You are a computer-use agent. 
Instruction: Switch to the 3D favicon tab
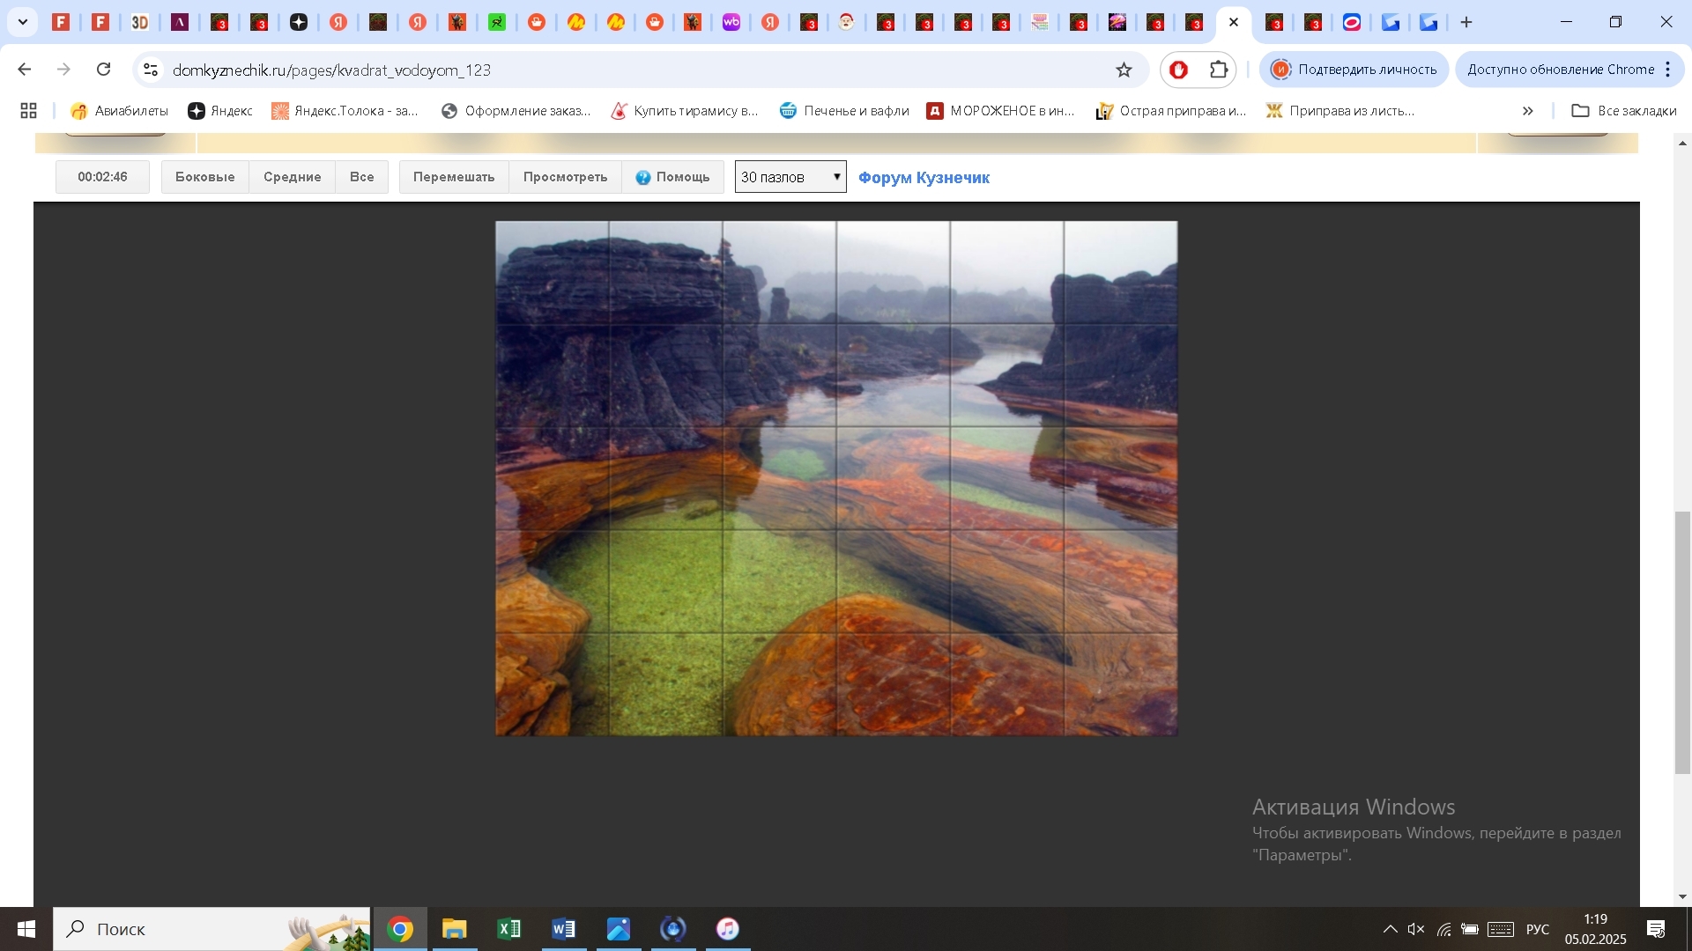tap(140, 22)
